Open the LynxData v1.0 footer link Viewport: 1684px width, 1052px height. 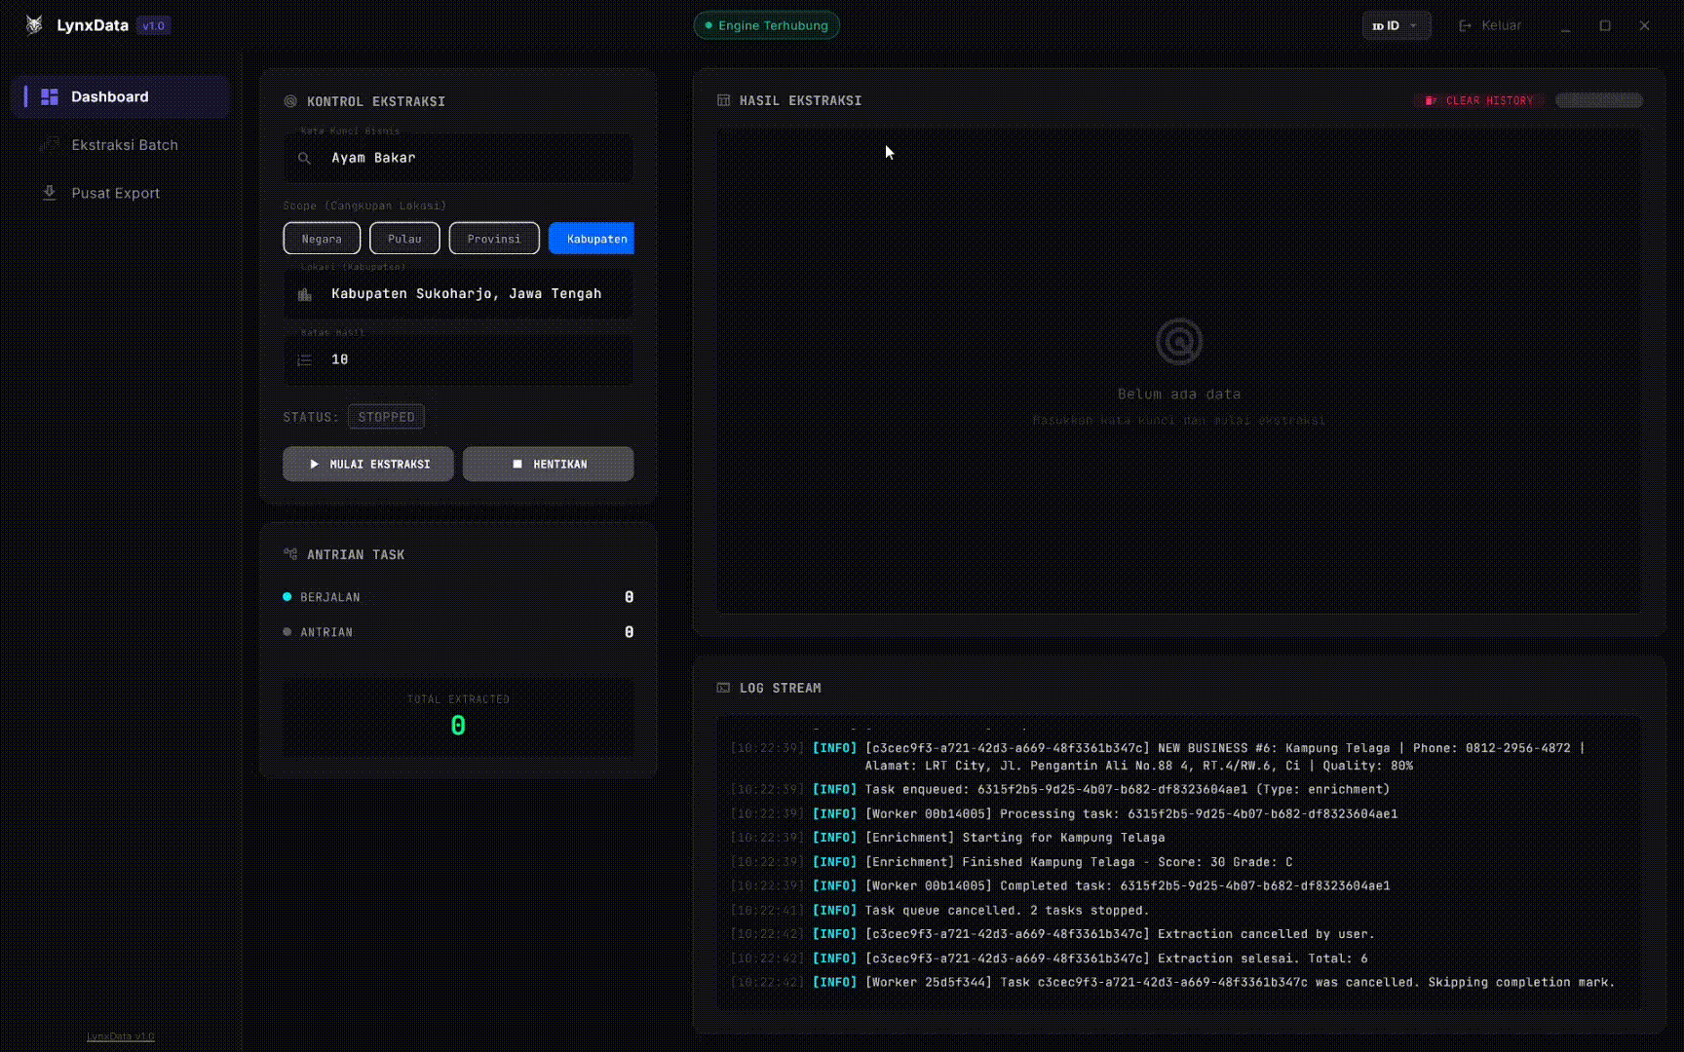click(121, 1036)
